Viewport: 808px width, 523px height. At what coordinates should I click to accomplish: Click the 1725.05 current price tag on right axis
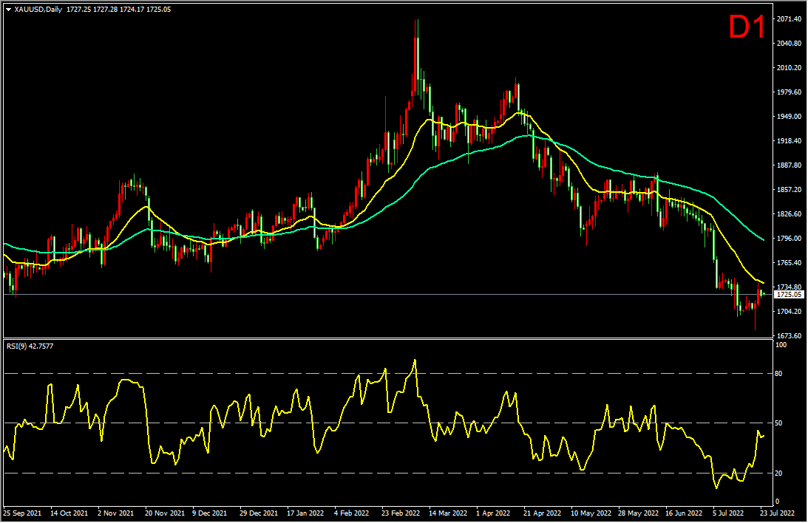(789, 295)
